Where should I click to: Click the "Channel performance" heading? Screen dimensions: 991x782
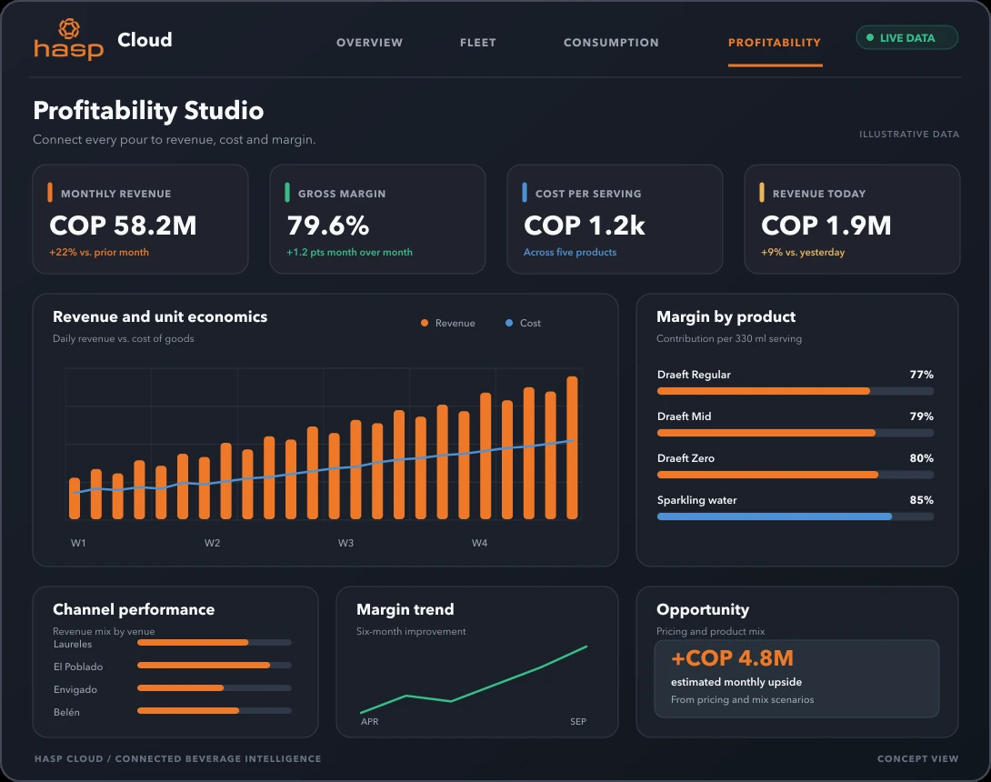[x=134, y=609]
